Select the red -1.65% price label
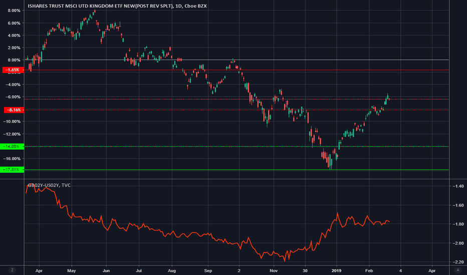Screen dimensions: 467x275 pyautogui.click(x=13, y=70)
